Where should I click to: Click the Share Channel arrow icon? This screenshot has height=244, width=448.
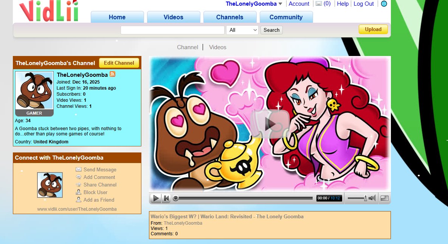pos(79,185)
